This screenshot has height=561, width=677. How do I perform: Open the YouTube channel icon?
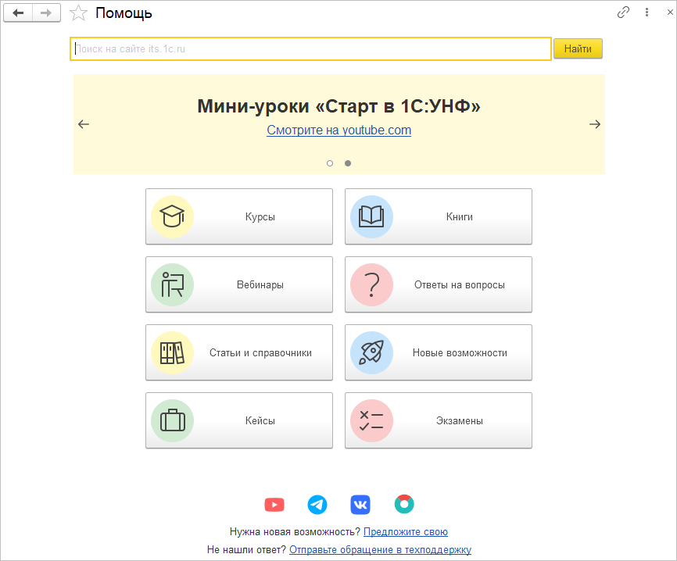tap(274, 505)
